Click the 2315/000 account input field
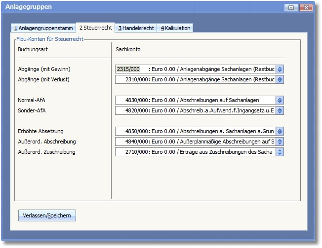Viewport: 322px width, 248px height. [195, 69]
